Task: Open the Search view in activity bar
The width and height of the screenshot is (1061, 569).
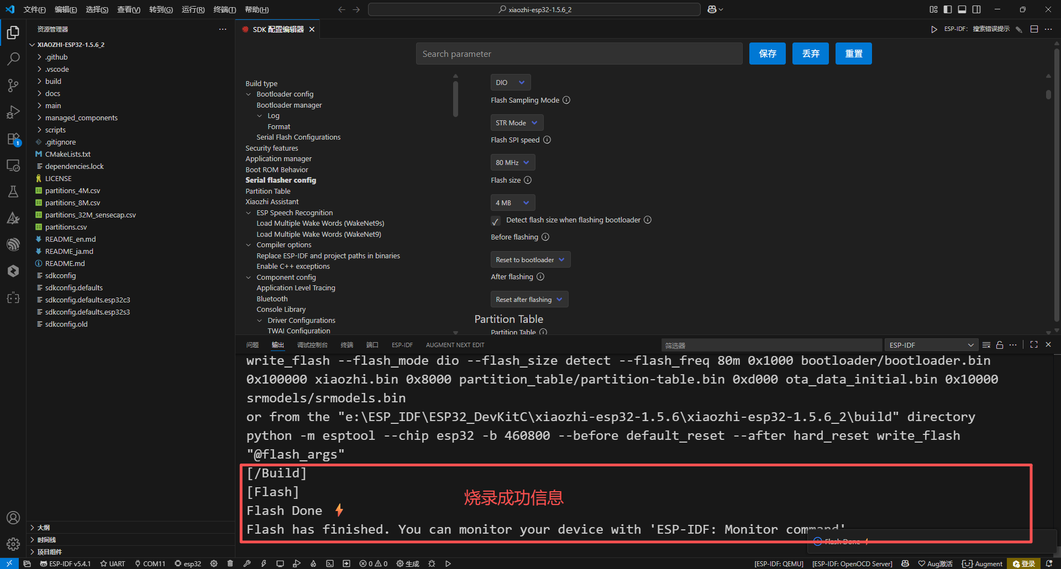Action: [x=13, y=59]
